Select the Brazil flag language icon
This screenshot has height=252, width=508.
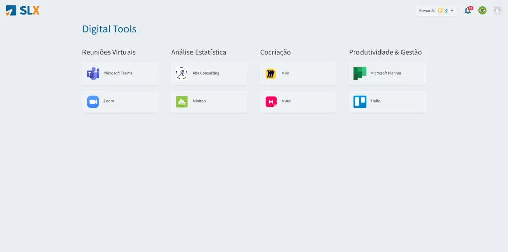pyautogui.click(x=482, y=10)
